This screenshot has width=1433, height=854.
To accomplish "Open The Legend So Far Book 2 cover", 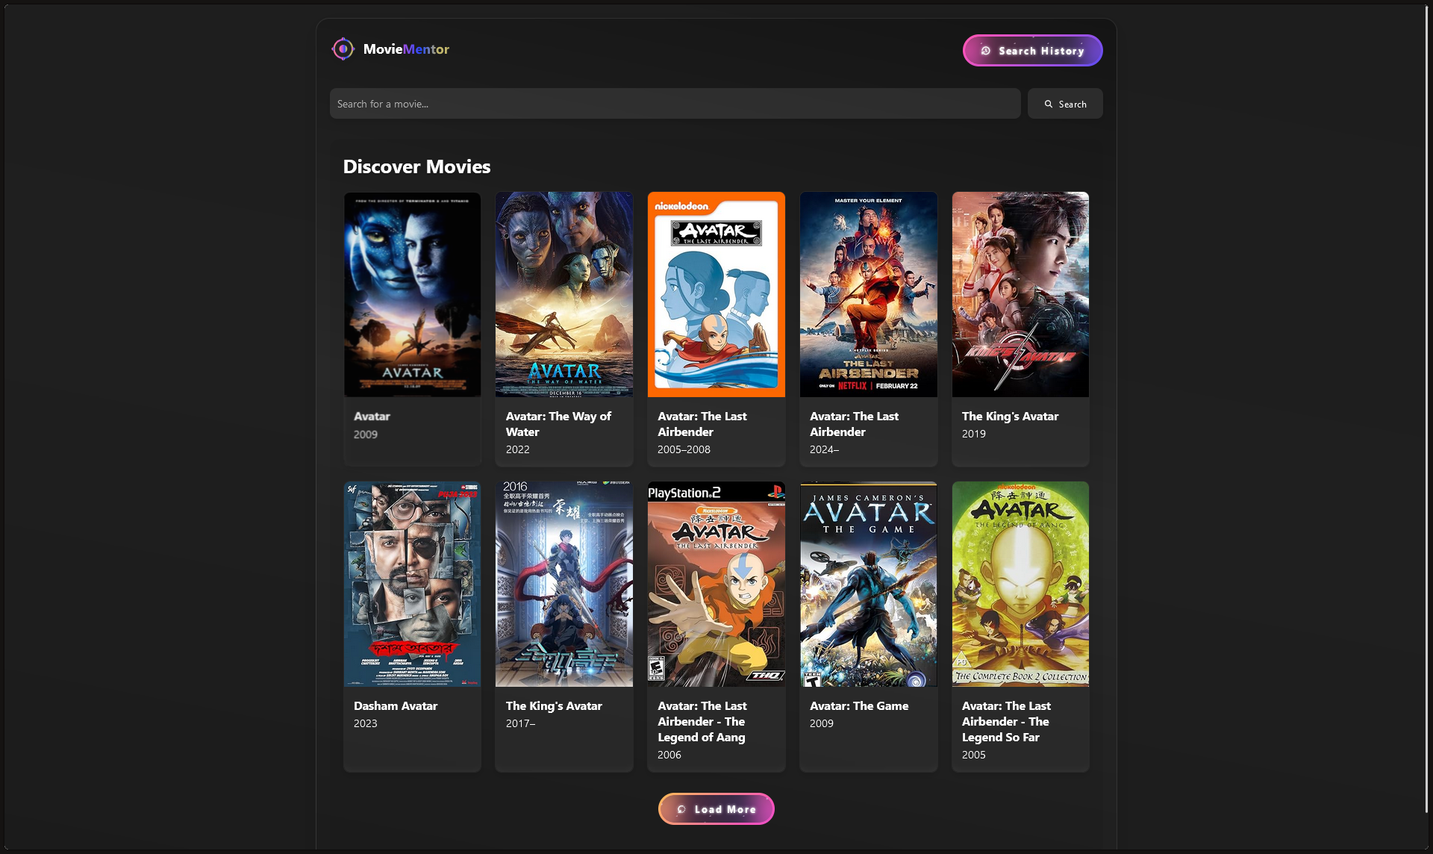I will coord(1020,584).
